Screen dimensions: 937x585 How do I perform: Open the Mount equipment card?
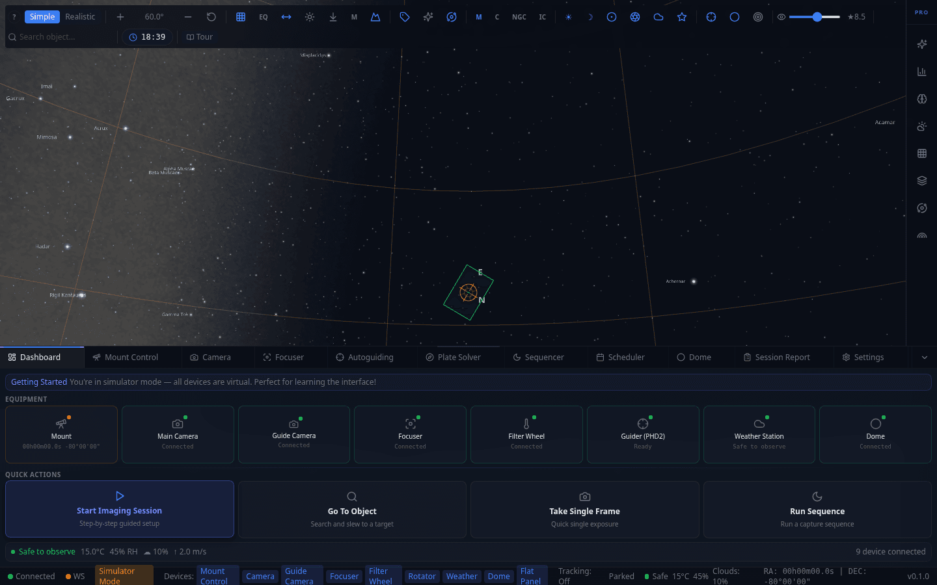[x=61, y=435]
